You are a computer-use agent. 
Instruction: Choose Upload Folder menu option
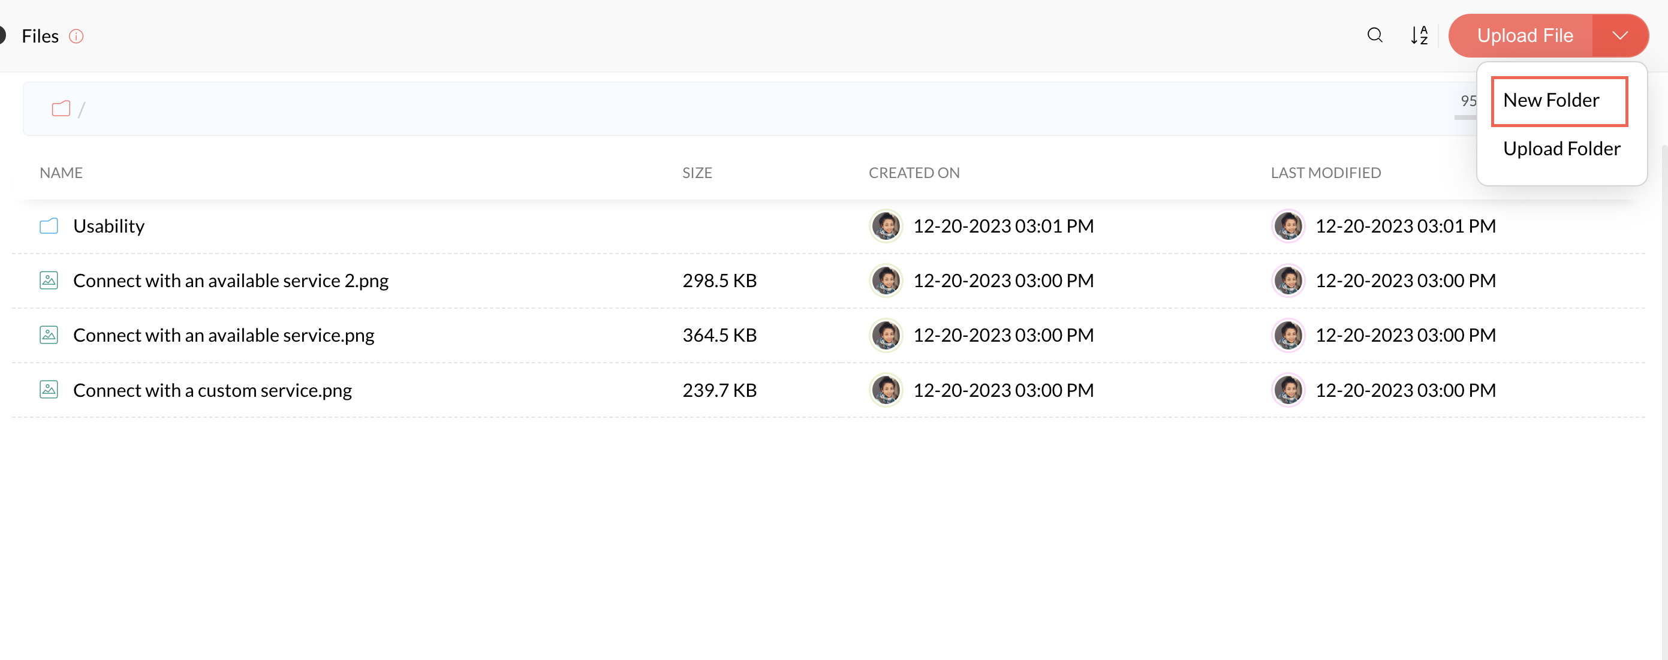tap(1561, 149)
